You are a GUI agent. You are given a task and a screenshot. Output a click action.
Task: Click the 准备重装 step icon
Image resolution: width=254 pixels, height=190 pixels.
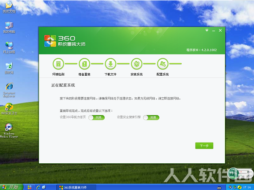[84, 64]
